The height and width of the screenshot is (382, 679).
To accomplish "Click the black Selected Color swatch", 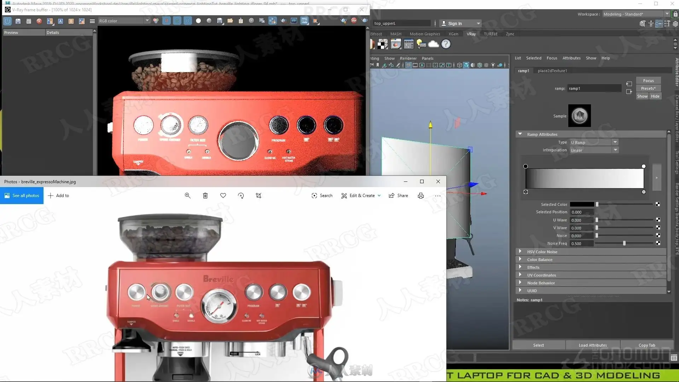I will click(582, 204).
